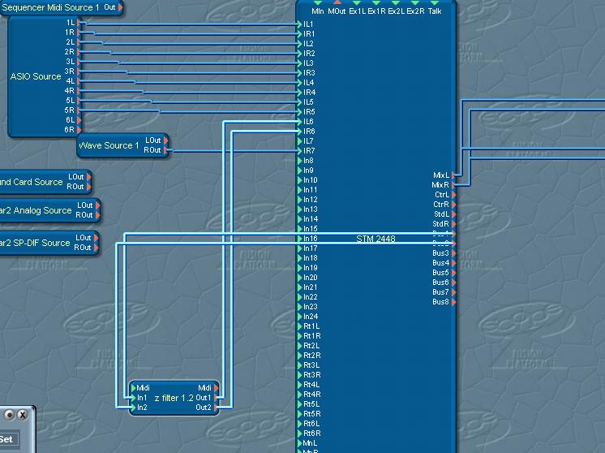Screen dimensions: 605x453
Task: Click the Sound Card Source module label
Action: coord(32,182)
